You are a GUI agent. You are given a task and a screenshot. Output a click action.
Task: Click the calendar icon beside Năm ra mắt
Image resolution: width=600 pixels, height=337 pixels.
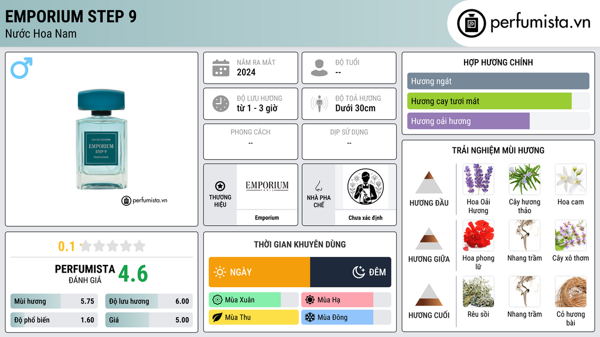[221, 68]
